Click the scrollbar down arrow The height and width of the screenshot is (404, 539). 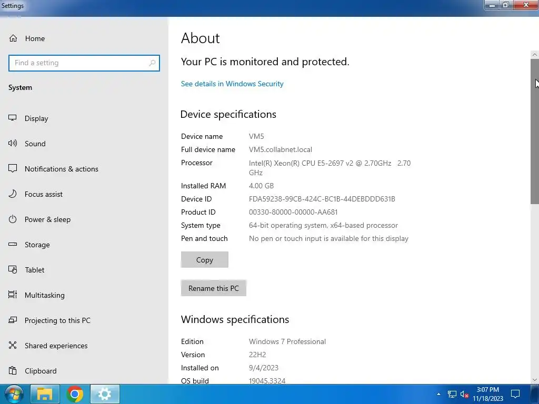click(535, 380)
